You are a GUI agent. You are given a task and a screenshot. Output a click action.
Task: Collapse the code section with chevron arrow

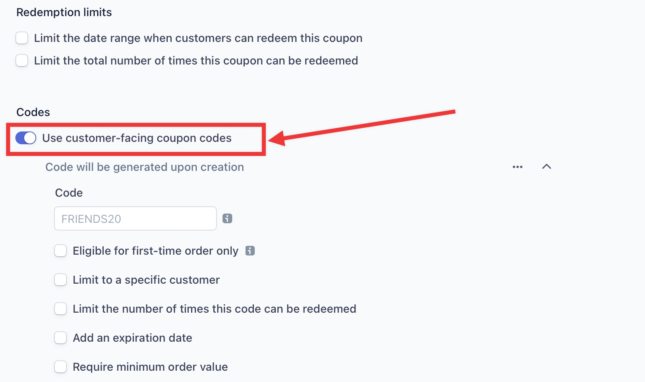pos(547,167)
